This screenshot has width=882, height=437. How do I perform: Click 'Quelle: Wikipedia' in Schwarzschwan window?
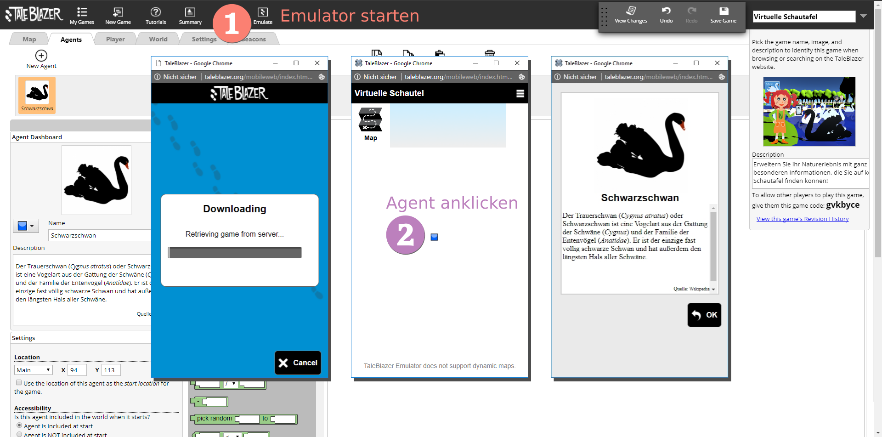click(x=691, y=289)
